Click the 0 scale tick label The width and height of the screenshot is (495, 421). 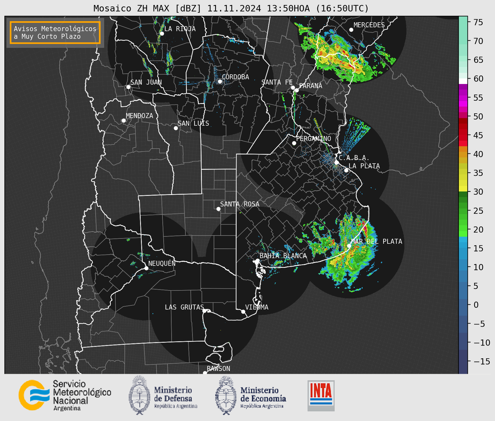pos(476,305)
